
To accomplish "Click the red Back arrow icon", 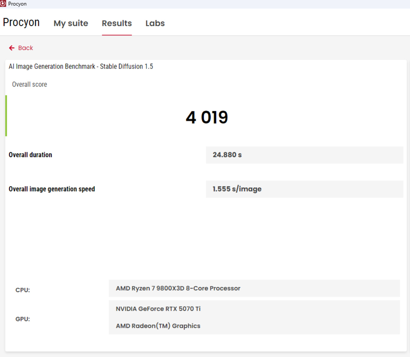I will tap(12, 48).
